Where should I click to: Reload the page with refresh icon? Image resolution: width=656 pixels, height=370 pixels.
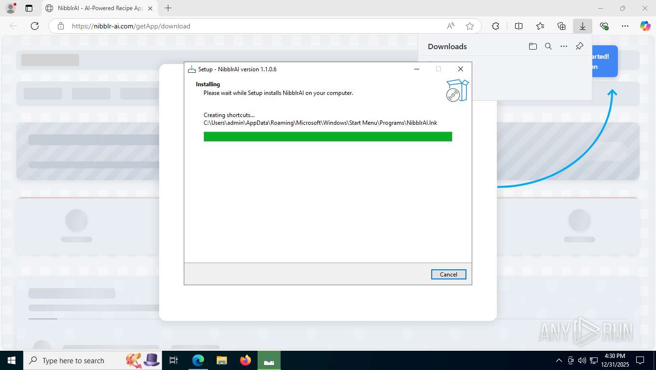[35, 26]
